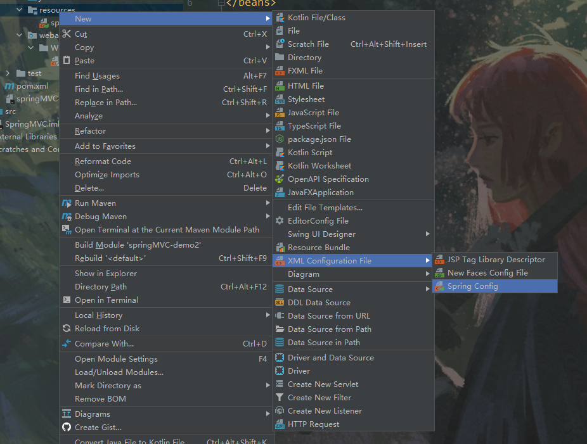Choose Open in Terminal entry
Viewport: 587px width, 444px height.
pos(165,300)
